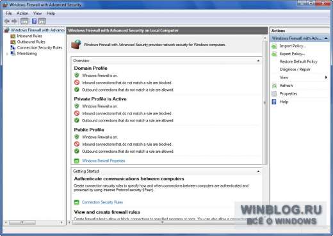Click Private Profile firewall on shield icon
This screenshot has height=236, width=333.
click(77, 106)
